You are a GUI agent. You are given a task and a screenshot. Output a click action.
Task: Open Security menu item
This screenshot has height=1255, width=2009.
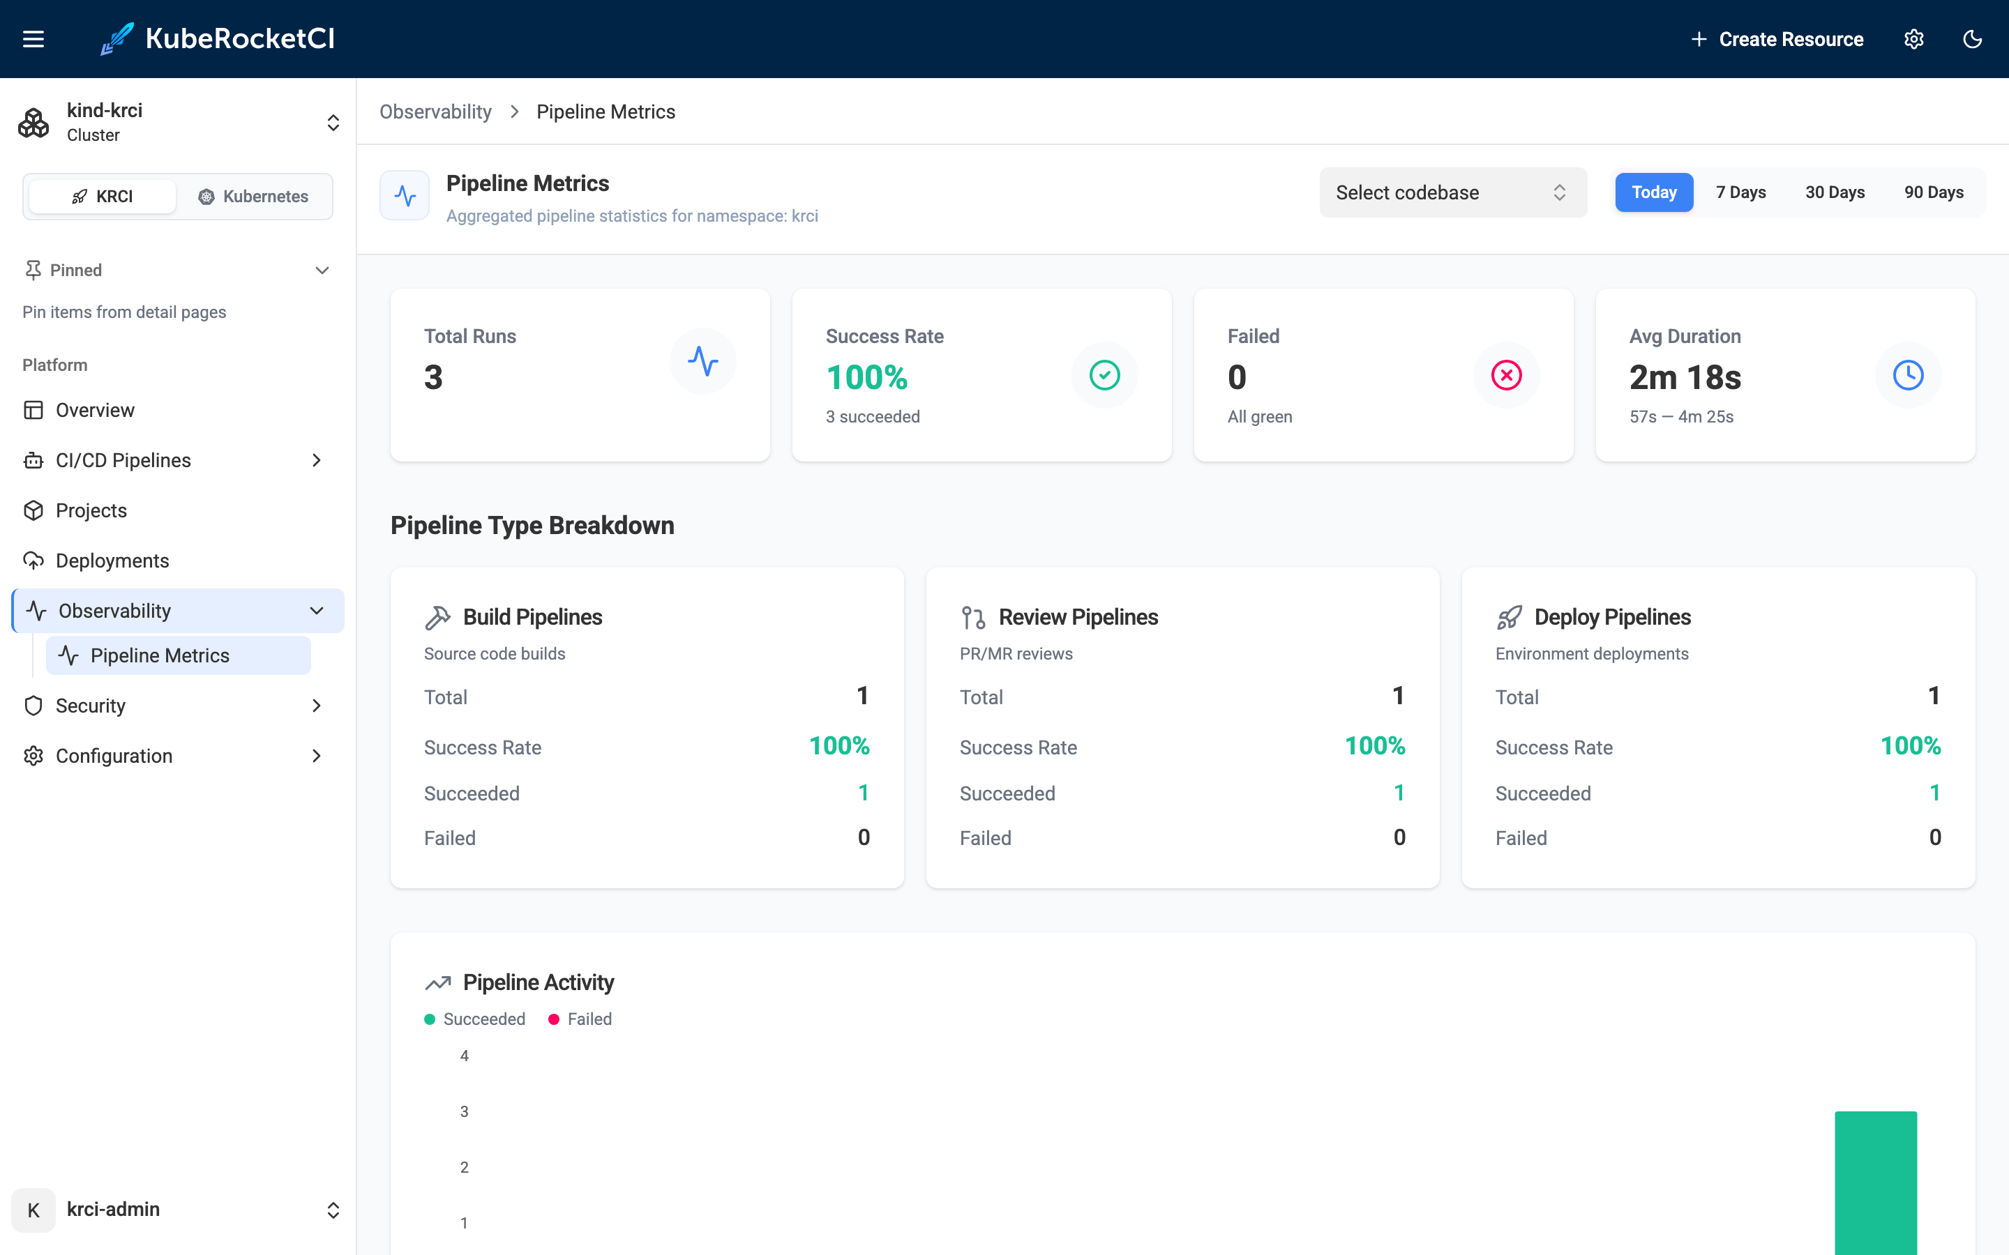(x=176, y=706)
